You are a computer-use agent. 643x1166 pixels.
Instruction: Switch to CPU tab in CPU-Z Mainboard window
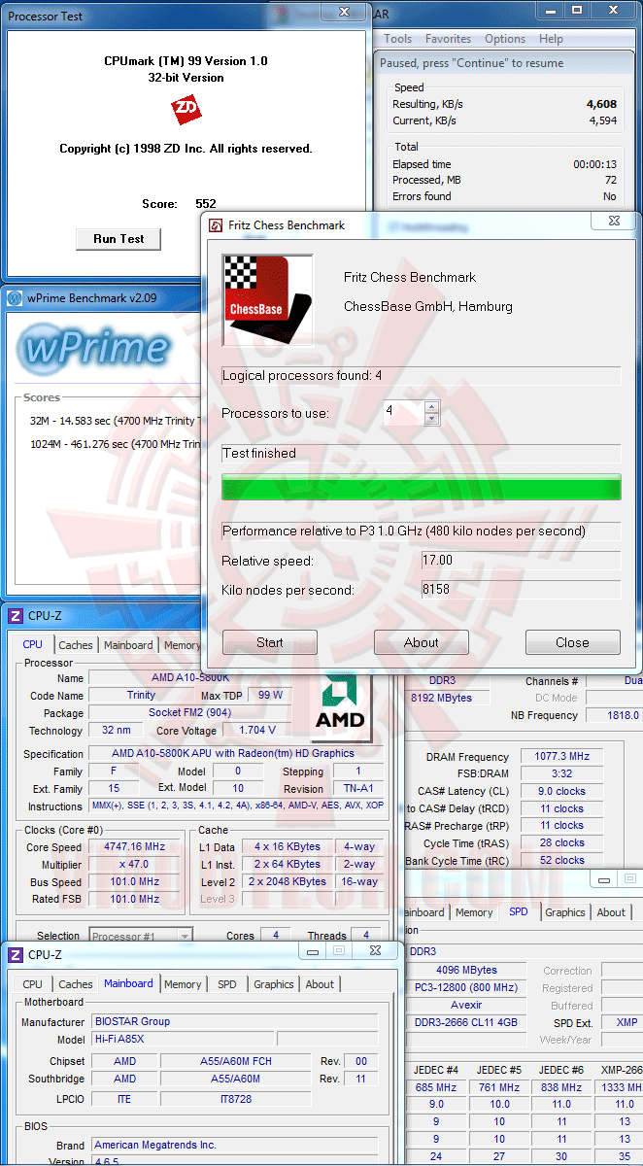[33, 984]
